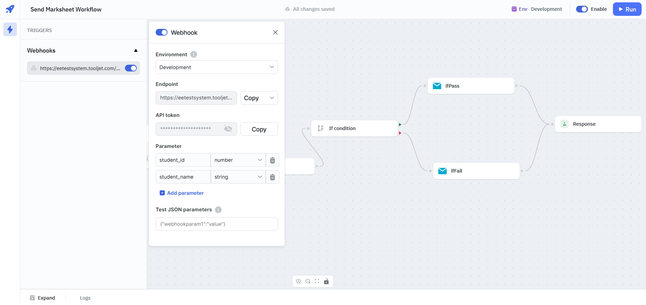Open the student_id type dropdown
Image resolution: width=646 pixels, height=305 pixels.
238,160
